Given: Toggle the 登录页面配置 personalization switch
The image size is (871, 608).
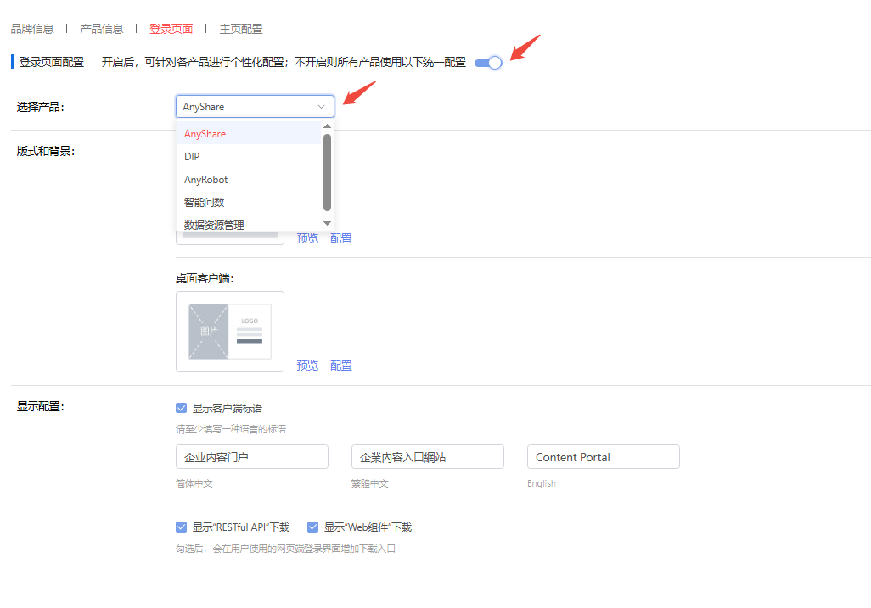Looking at the screenshot, I should 488,62.
